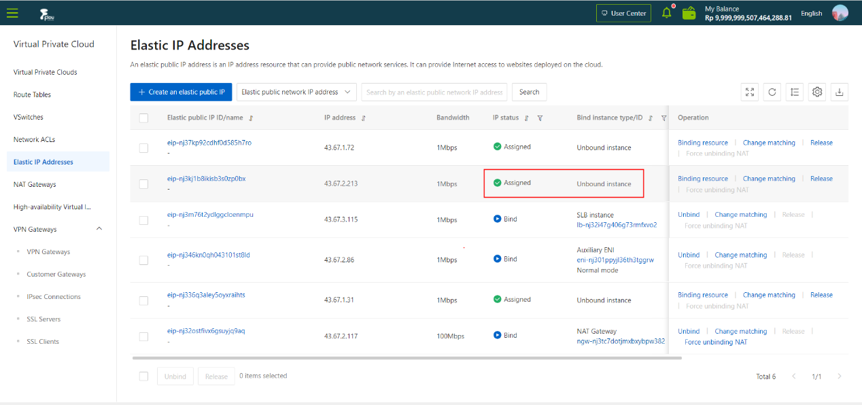Open the hamburger menu in the header

pyautogui.click(x=12, y=12)
